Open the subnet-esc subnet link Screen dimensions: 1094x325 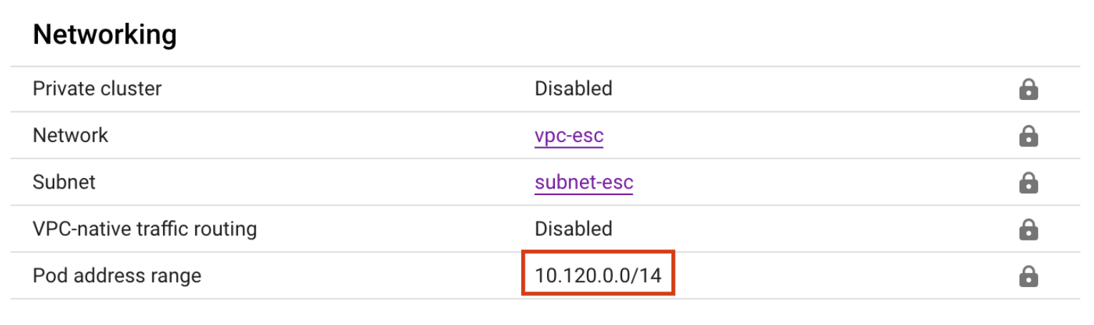point(583,182)
